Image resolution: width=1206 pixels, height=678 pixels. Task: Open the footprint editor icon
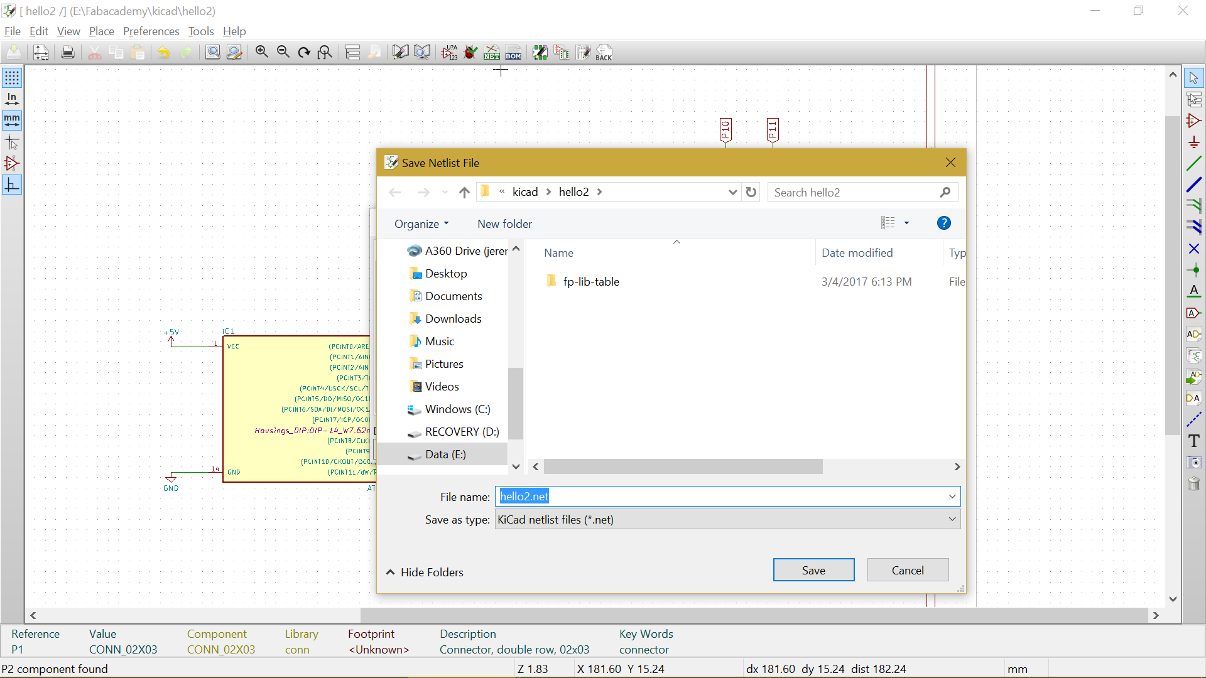click(540, 53)
